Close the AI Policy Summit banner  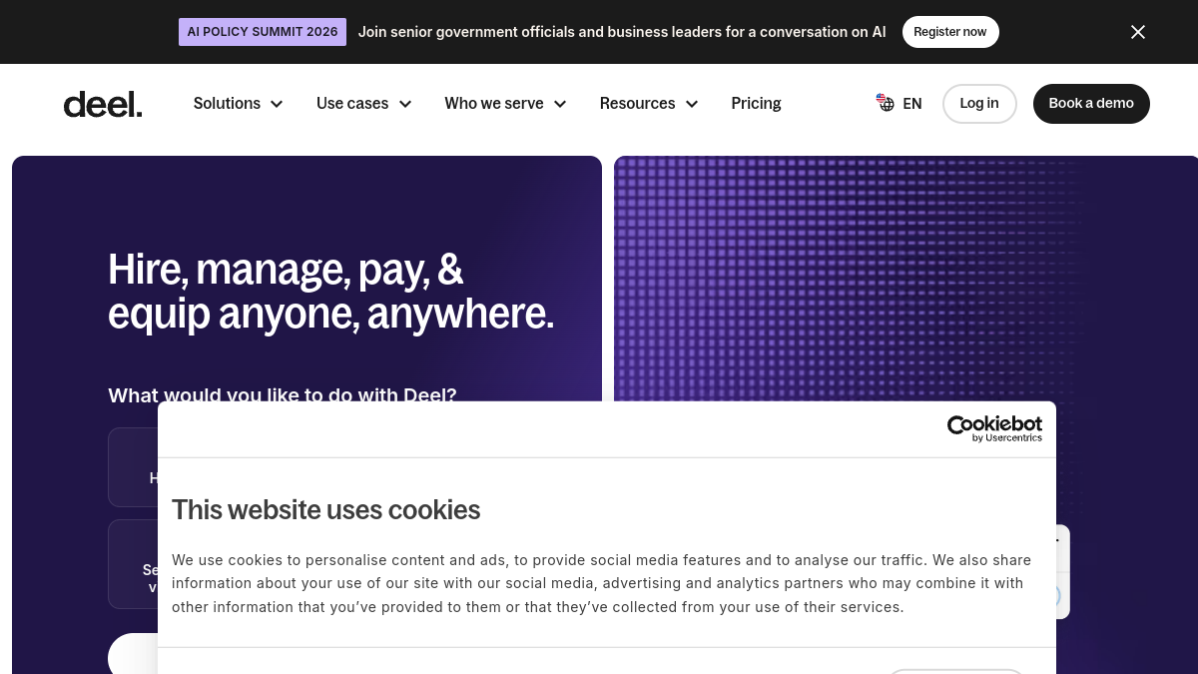tap(1138, 32)
